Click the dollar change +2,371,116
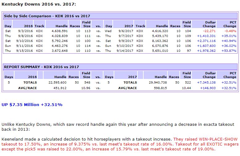 point(206,41)
